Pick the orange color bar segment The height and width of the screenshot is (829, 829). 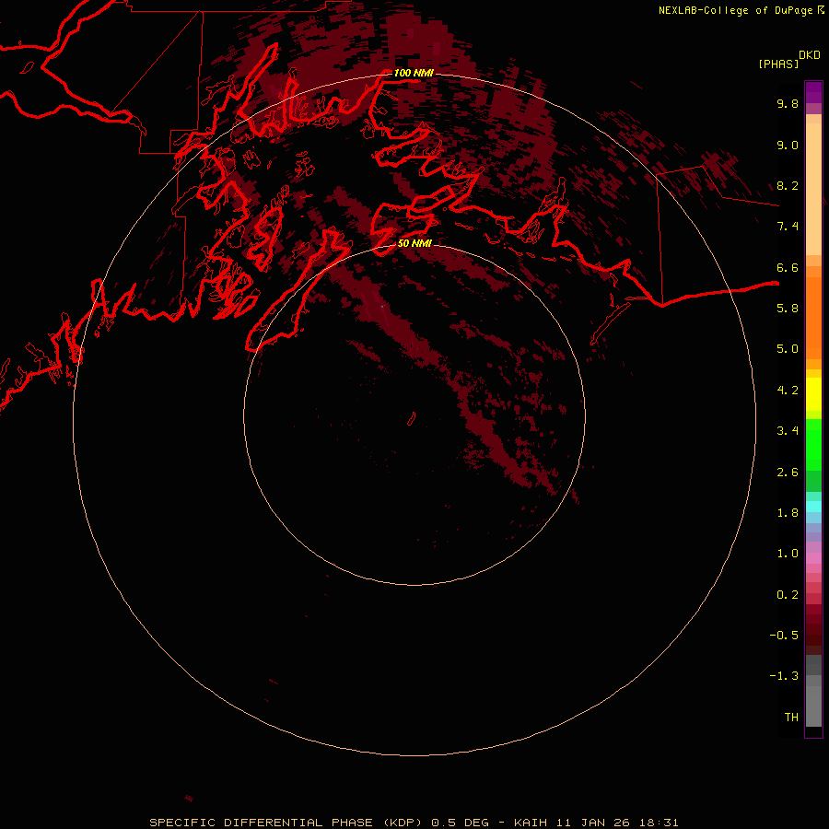813,319
